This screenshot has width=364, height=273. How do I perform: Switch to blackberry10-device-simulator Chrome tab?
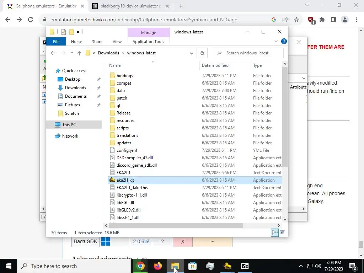pyautogui.click(x=131, y=6)
